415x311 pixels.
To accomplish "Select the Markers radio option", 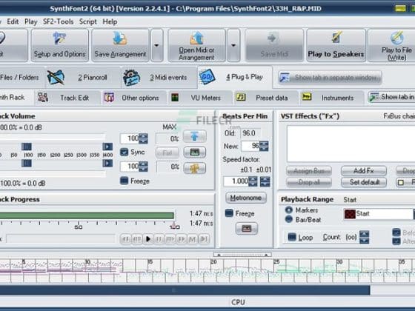I will pyautogui.click(x=289, y=210).
